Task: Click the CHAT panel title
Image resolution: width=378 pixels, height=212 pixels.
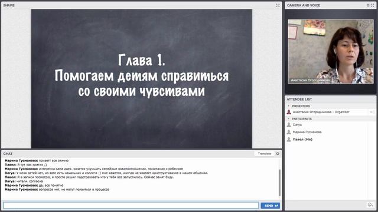Action: pos(8,154)
